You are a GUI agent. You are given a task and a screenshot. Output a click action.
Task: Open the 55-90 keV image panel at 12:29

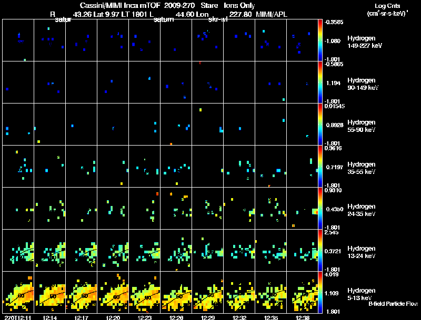point(207,125)
